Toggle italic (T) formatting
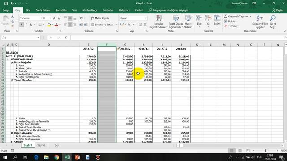 (26, 25)
